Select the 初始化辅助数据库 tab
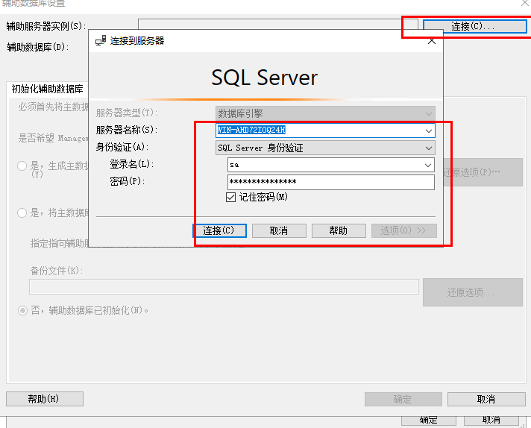The image size is (531, 428). click(x=48, y=89)
